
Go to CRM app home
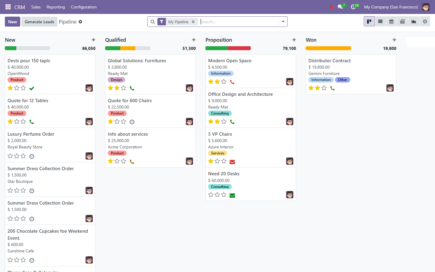[x=20, y=7]
